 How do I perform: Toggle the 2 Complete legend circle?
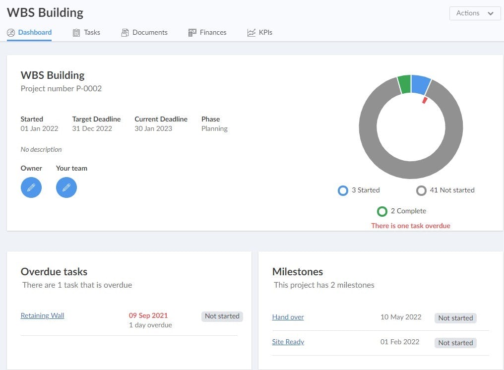coord(382,211)
